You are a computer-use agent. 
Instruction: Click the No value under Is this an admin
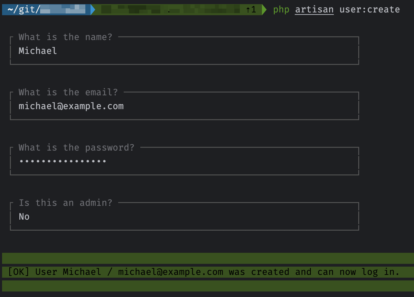(23, 217)
